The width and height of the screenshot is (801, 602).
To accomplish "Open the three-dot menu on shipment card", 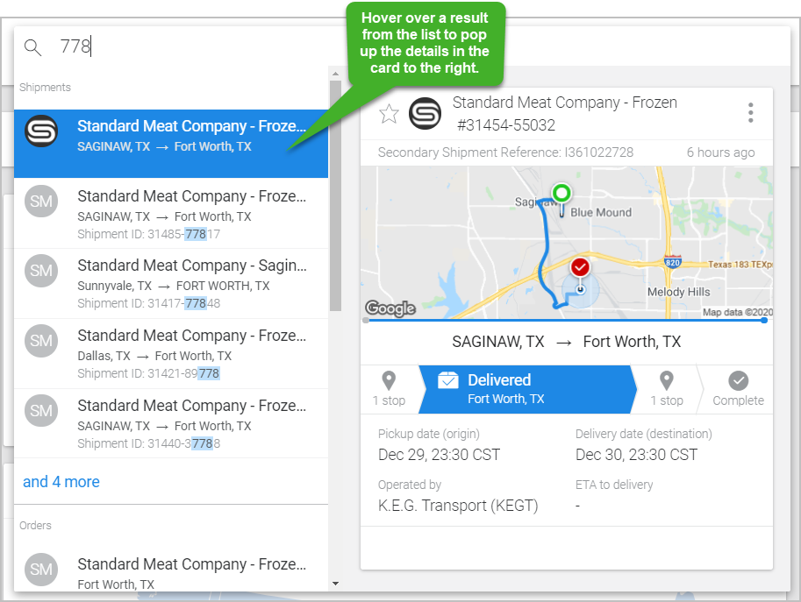I will [750, 113].
